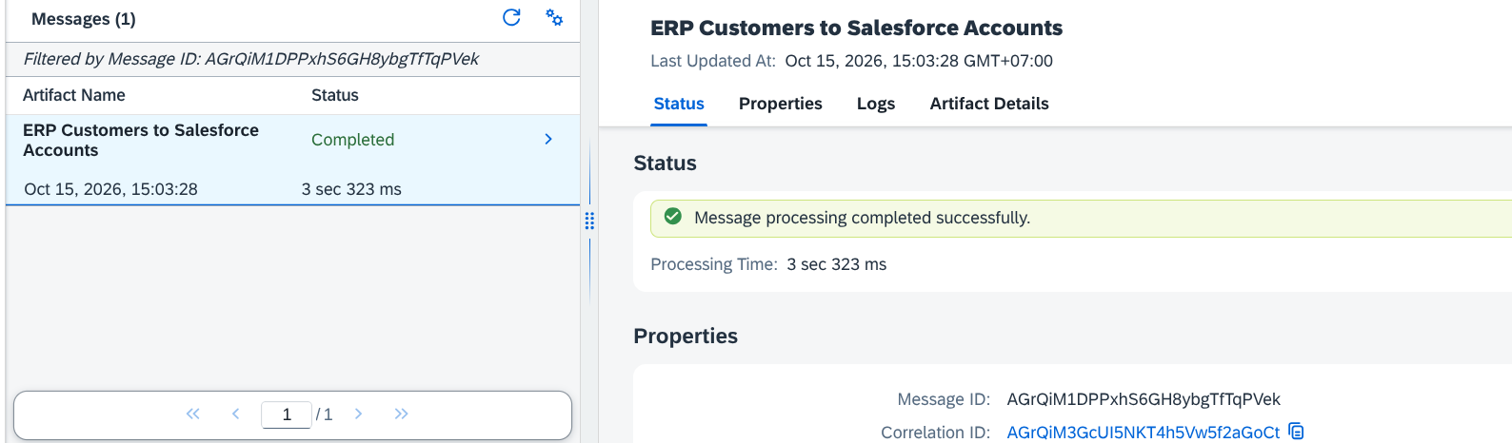Click the Filtered by Message ID info bar

293,59
